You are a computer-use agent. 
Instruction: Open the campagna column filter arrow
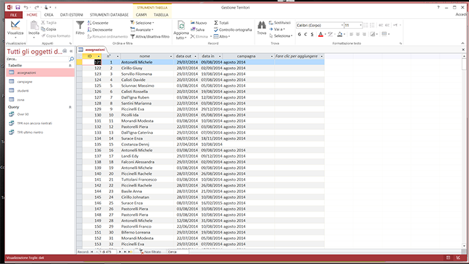tap(271, 56)
